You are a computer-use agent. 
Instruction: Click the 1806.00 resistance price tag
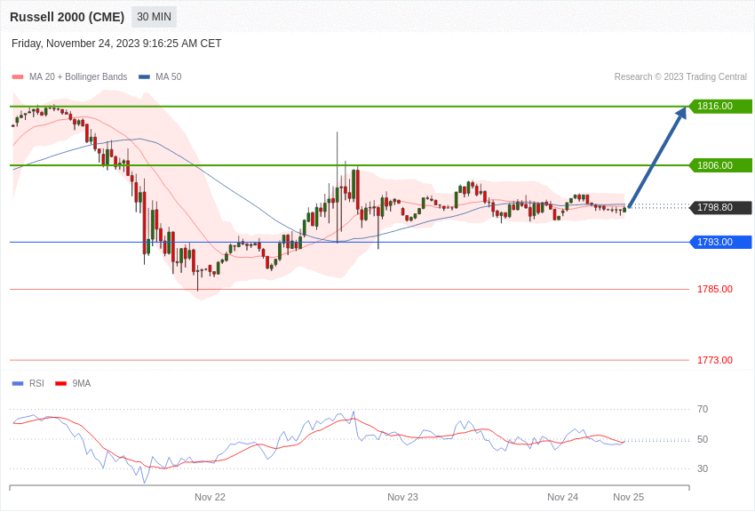coord(720,165)
